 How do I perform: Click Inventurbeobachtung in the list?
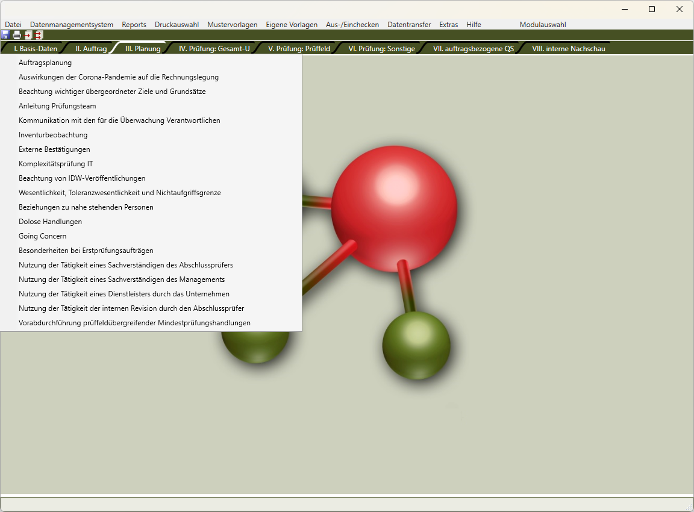tap(53, 135)
